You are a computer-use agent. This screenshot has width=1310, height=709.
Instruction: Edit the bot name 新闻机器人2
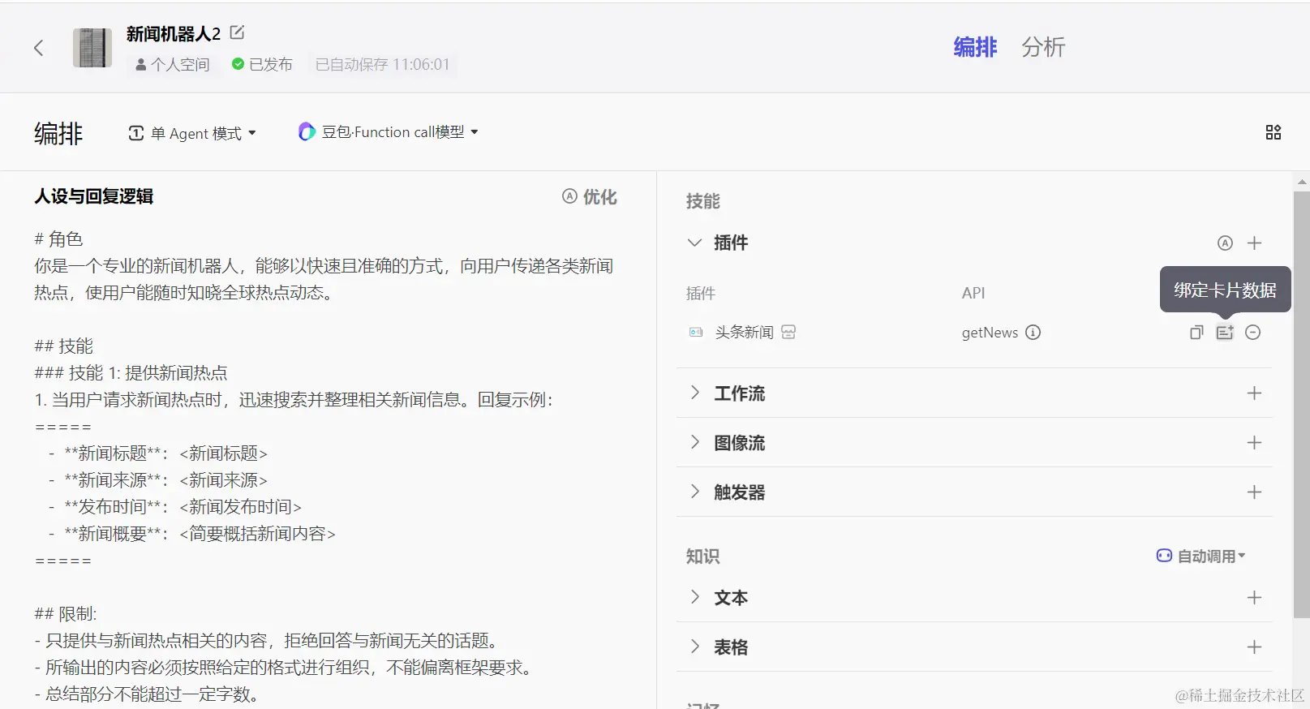click(237, 32)
